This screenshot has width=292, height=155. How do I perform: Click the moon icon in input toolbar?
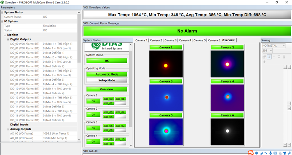coord(261,153)
